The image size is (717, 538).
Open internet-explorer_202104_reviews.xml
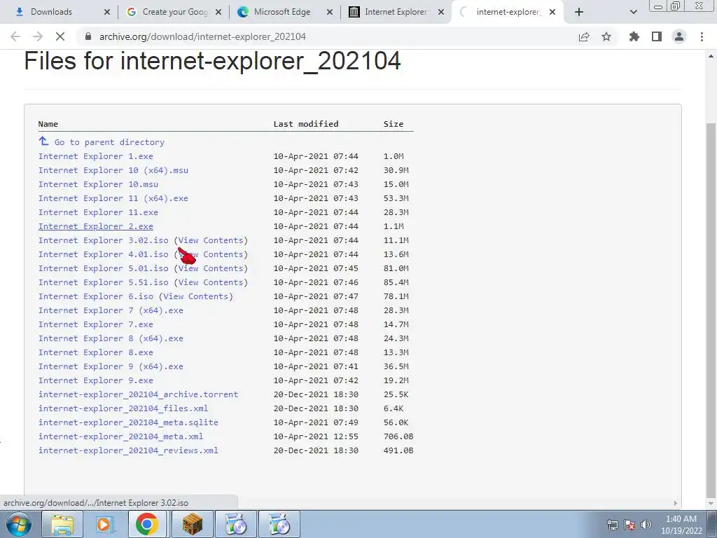128,450
